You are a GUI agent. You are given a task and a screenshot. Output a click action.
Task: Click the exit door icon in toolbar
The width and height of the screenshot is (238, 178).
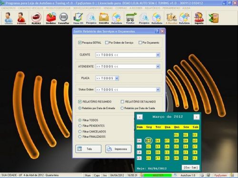(214, 18)
